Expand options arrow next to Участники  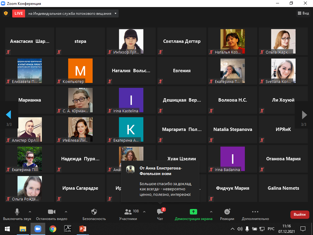pos(144,212)
